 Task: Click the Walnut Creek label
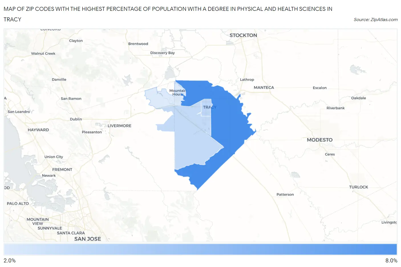coord(43,54)
